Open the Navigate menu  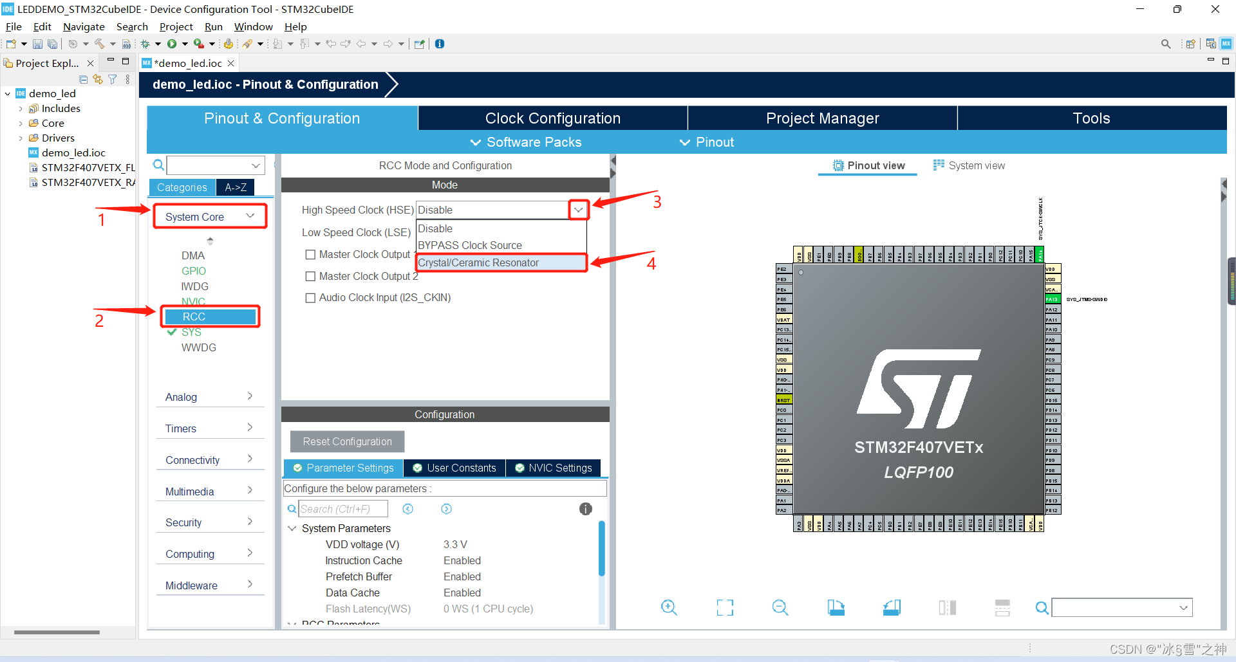(x=84, y=26)
